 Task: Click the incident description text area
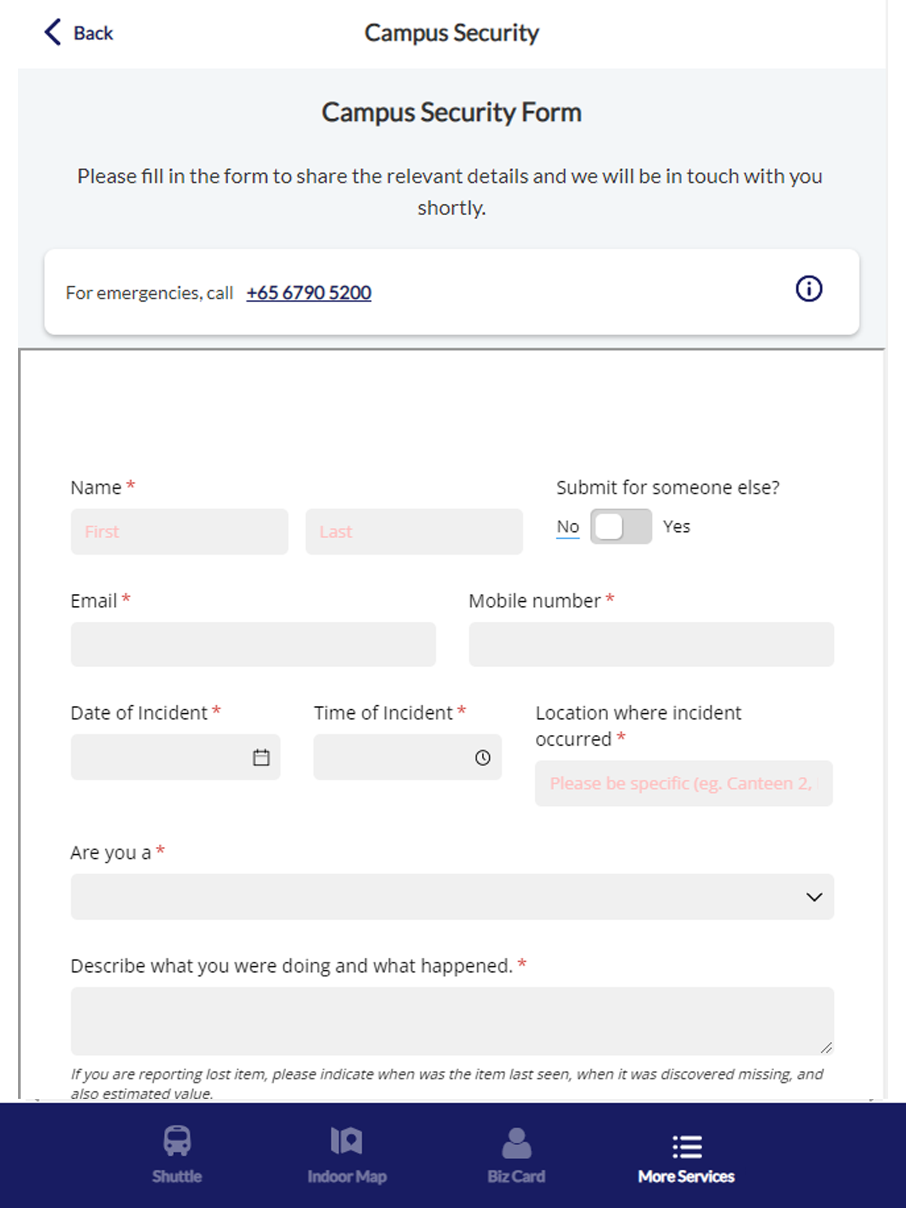point(452,1020)
